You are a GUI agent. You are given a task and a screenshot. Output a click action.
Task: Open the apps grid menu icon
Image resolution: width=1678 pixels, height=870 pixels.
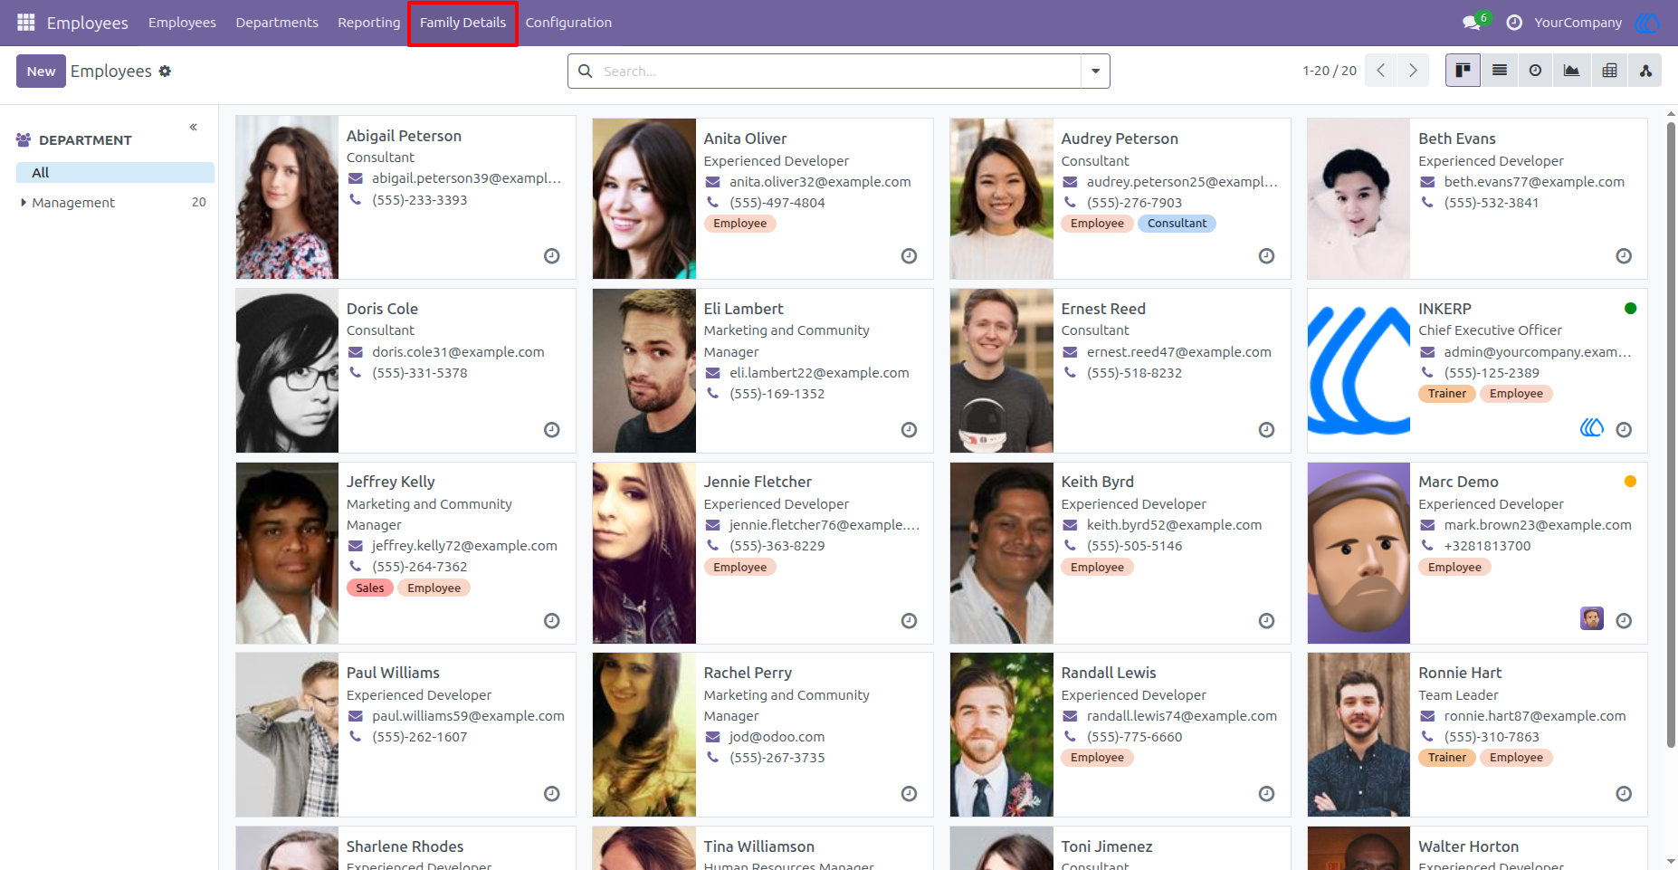[x=26, y=22]
